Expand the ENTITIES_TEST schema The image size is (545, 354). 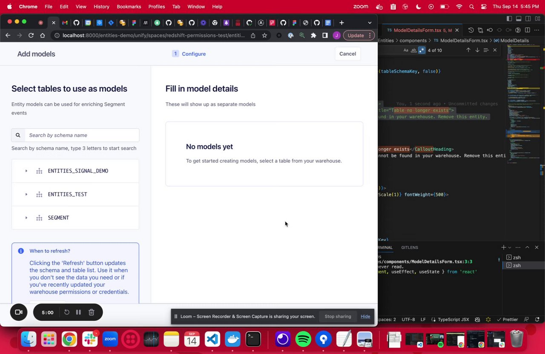[26, 194]
